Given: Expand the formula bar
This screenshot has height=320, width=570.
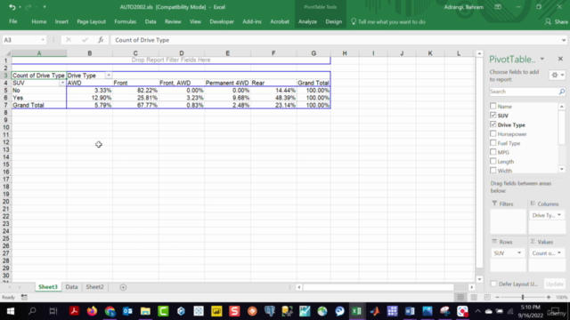Looking at the screenshot, I should coord(564,40).
